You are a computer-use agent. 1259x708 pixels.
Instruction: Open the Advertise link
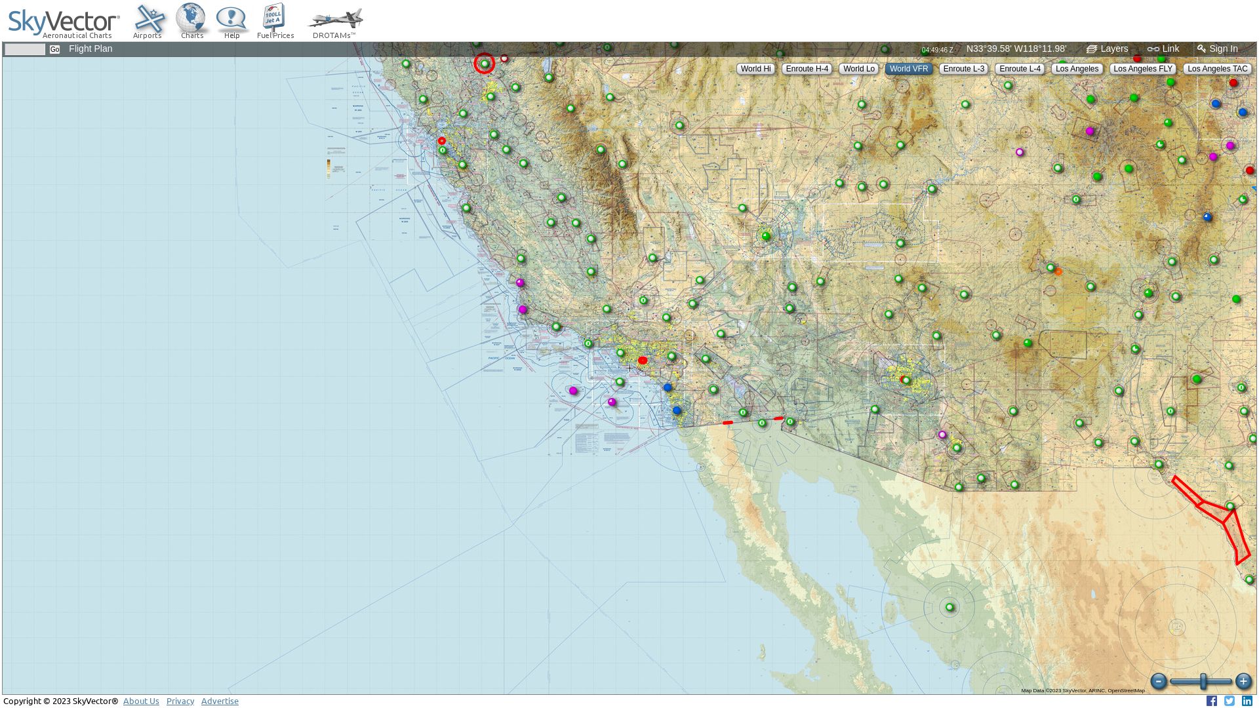click(220, 701)
